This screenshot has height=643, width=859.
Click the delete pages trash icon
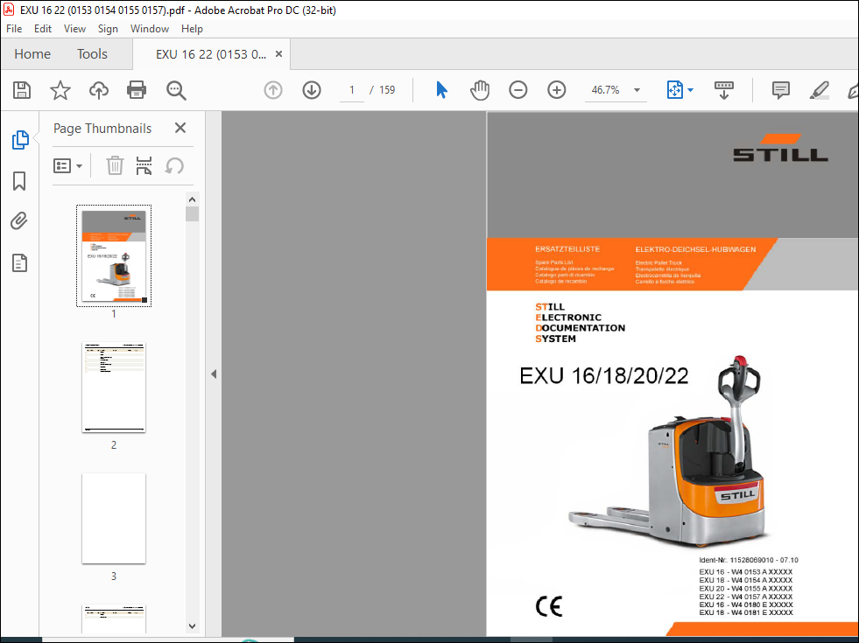pos(115,165)
